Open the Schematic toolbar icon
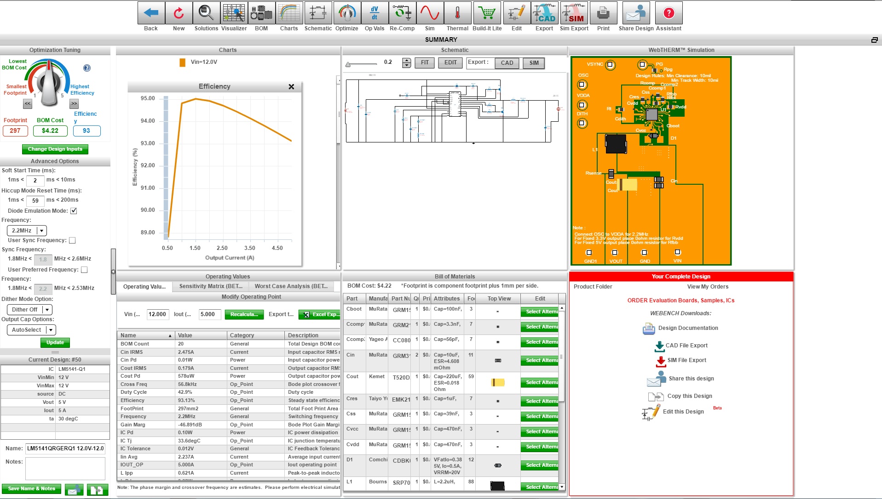The height and width of the screenshot is (499, 882). [x=318, y=13]
